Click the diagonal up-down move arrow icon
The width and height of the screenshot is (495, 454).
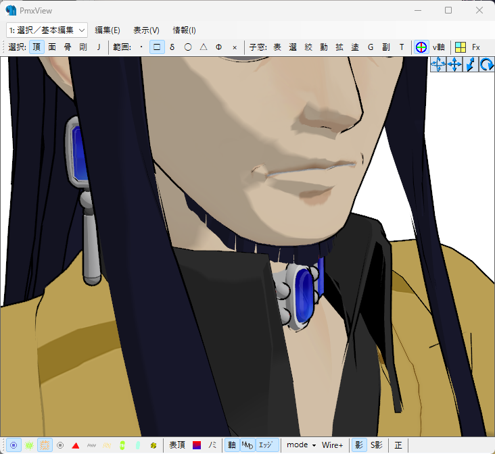tap(471, 65)
